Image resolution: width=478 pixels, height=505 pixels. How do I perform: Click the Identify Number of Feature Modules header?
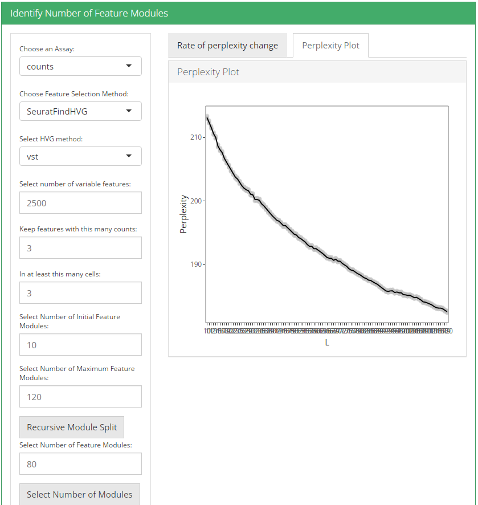89,13
